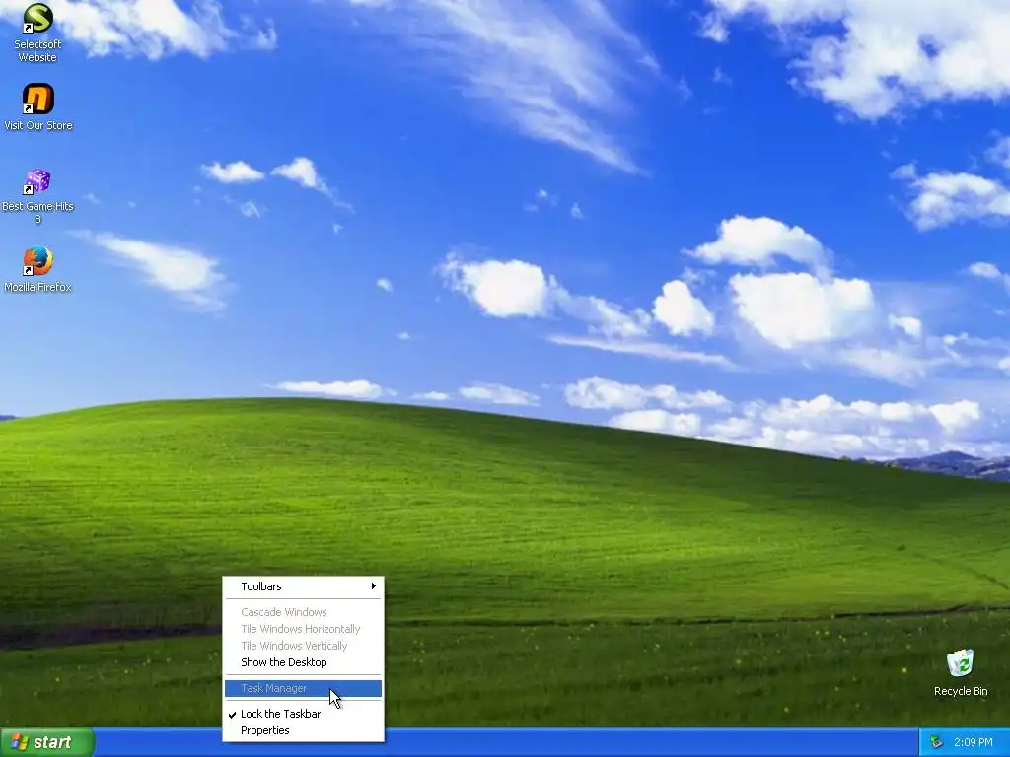Click the greyed Tile Windows Vertically entry

pos(304,646)
